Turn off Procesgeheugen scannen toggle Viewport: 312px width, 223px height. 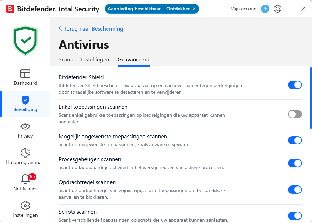click(x=295, y=163)
